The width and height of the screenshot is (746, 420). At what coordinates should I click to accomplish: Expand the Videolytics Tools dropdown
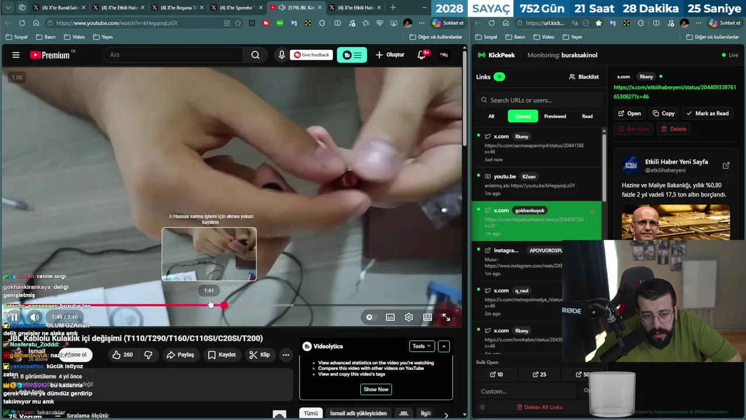pyautogui.click(x=421, y=346)
